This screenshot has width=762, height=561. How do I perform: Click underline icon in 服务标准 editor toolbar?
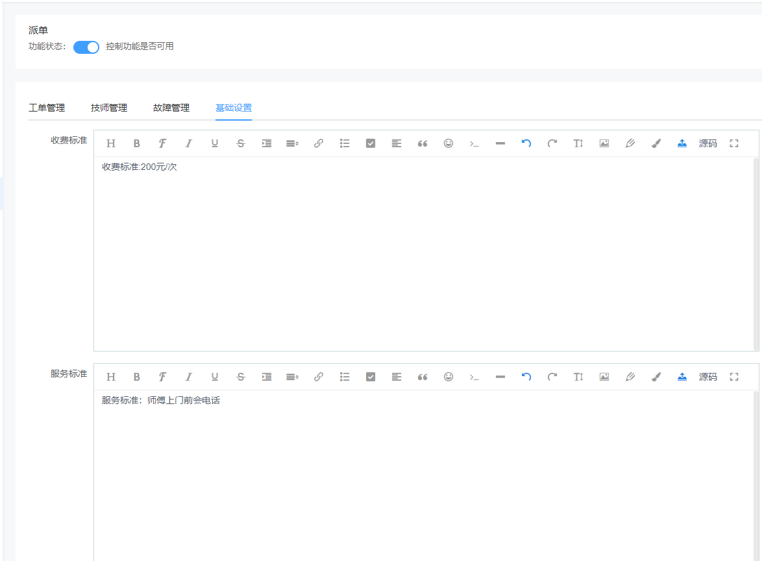[215, 377]
